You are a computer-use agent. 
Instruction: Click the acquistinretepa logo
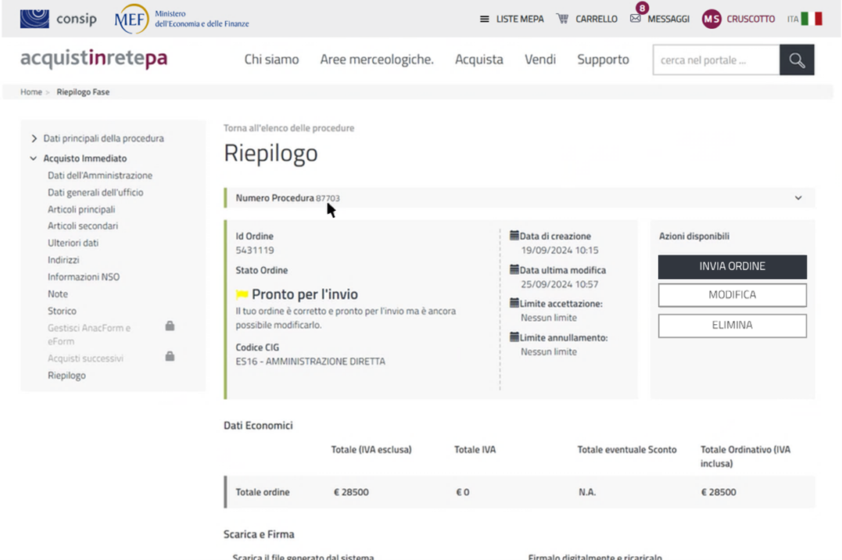click(x=94, y=59)
